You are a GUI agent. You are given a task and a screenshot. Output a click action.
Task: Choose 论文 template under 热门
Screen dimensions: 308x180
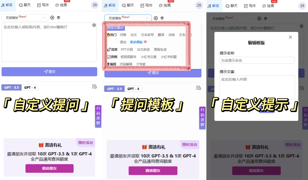[x=134, y=35]
